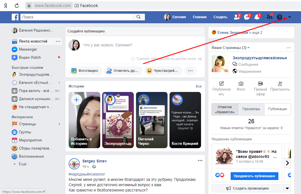Click the Facebook logo icon
Viewport: 301px width, 194px height.
click(15, 17)
